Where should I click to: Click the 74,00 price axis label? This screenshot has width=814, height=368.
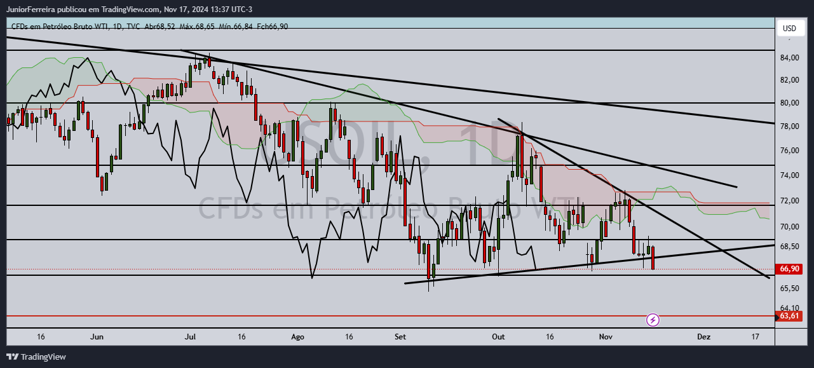[789, 175]
